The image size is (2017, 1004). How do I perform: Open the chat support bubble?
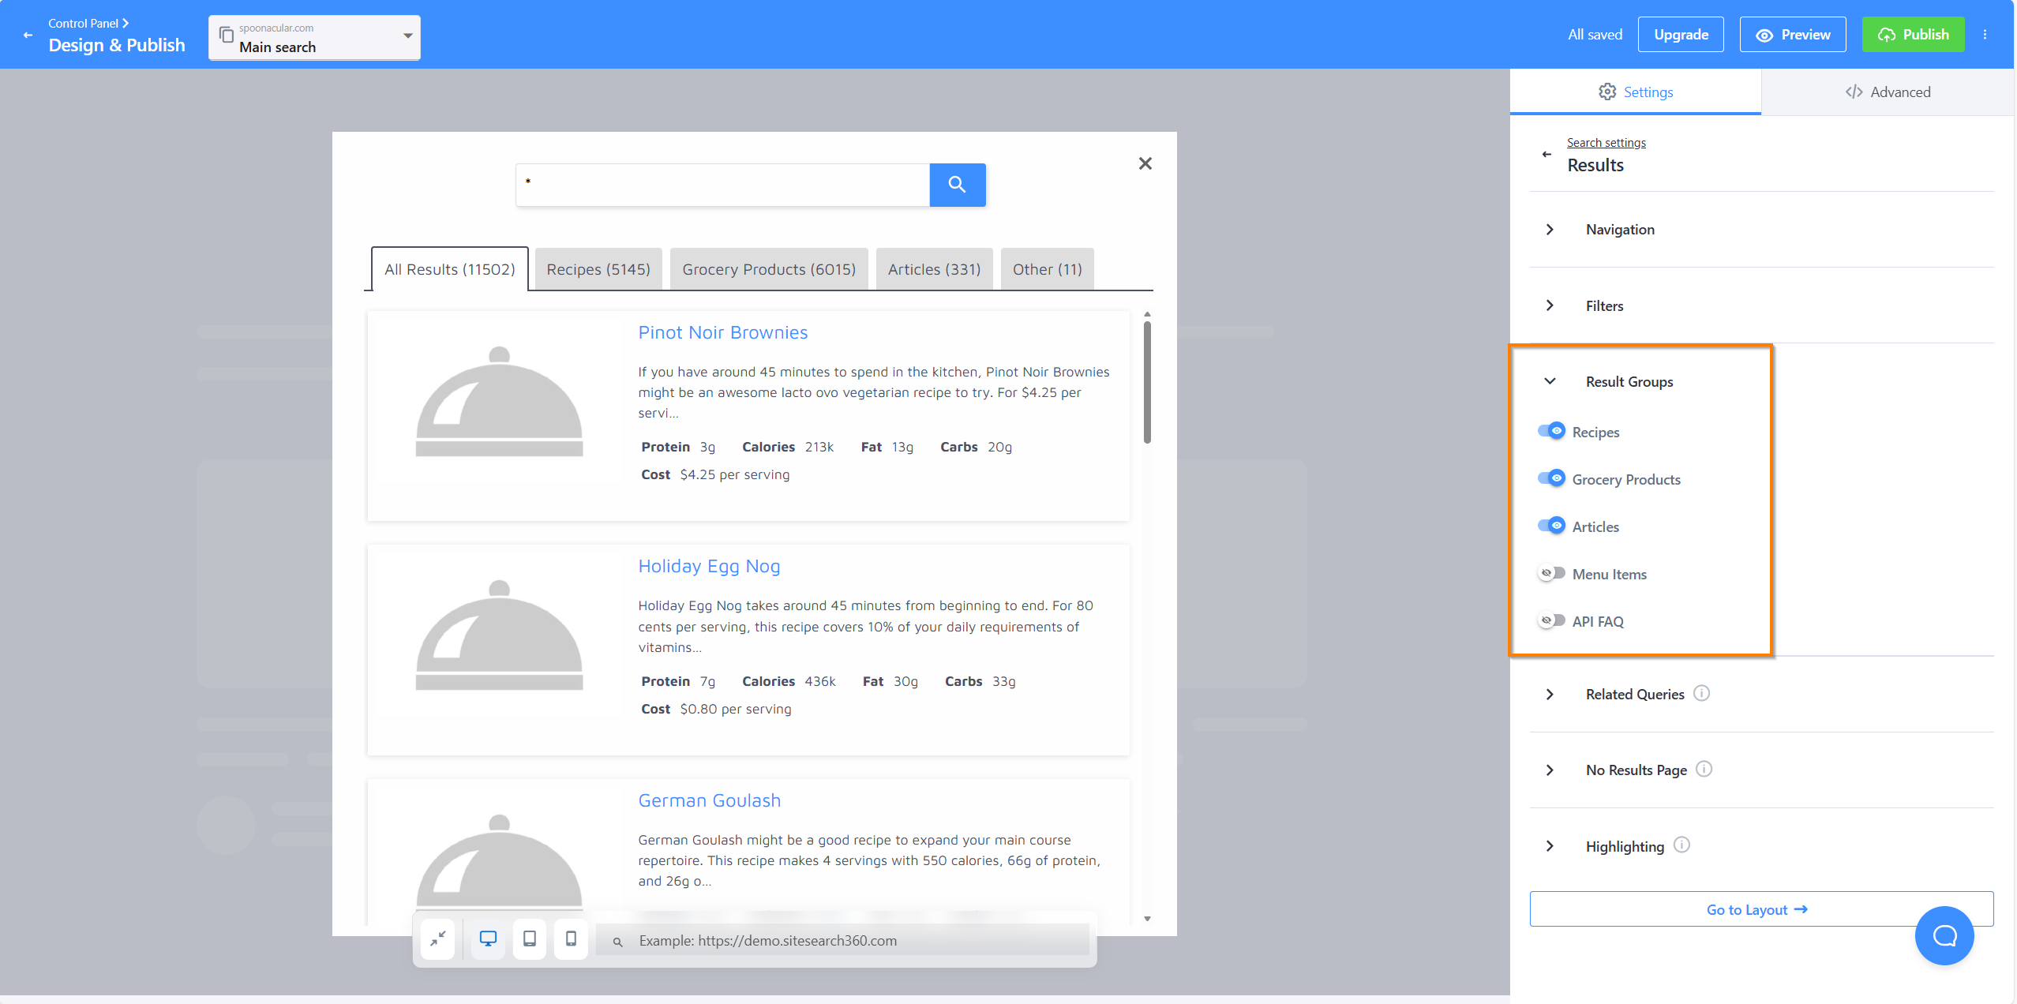click(1944, 935)
